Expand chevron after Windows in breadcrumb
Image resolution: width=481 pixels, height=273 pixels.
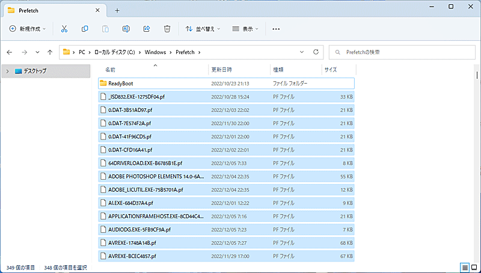[x=171, y=52]
